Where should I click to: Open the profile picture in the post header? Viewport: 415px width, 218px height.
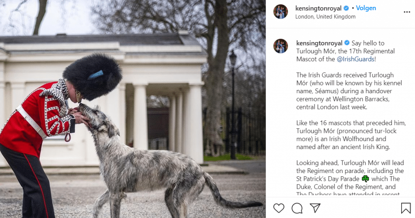[x=280, y=12]
